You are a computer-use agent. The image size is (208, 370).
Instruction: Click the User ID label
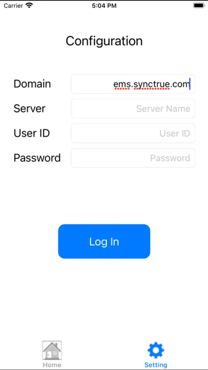[x=32, y=133]
